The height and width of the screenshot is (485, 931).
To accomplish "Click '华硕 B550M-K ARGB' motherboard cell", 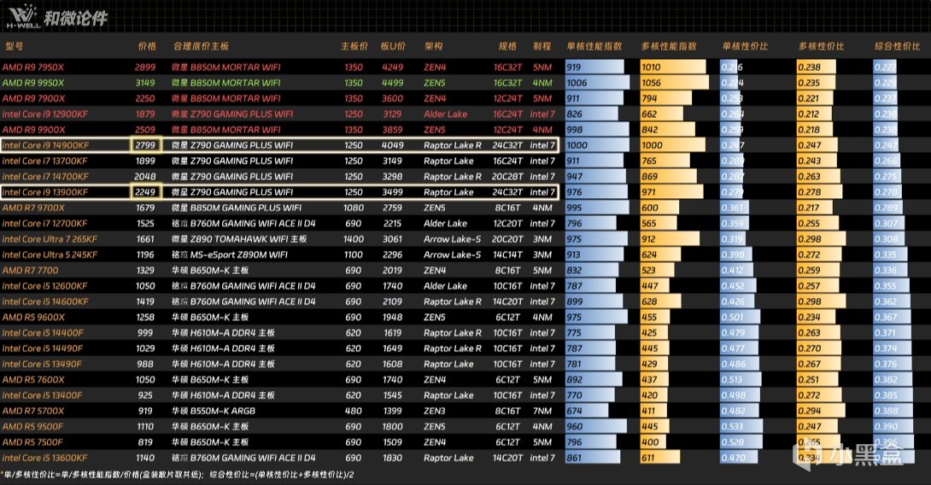I will click(214, 411).
